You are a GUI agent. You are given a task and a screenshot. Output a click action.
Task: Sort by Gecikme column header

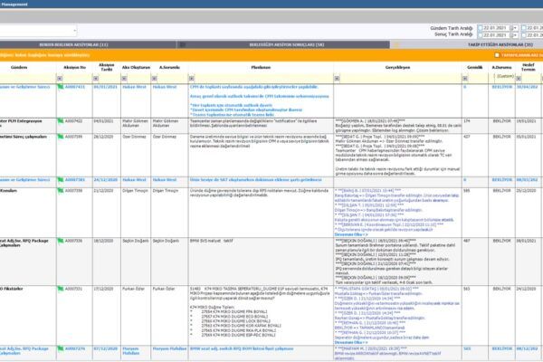[x=475, y=67]
